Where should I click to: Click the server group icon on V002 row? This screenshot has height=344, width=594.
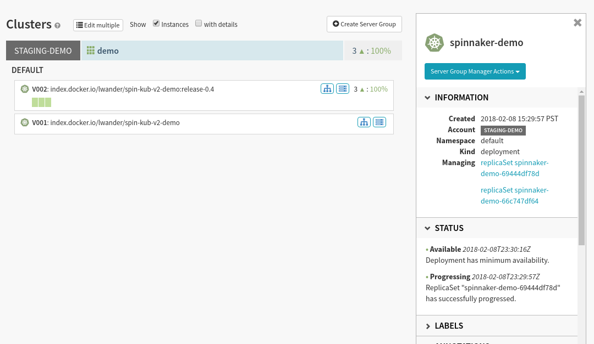343,89
